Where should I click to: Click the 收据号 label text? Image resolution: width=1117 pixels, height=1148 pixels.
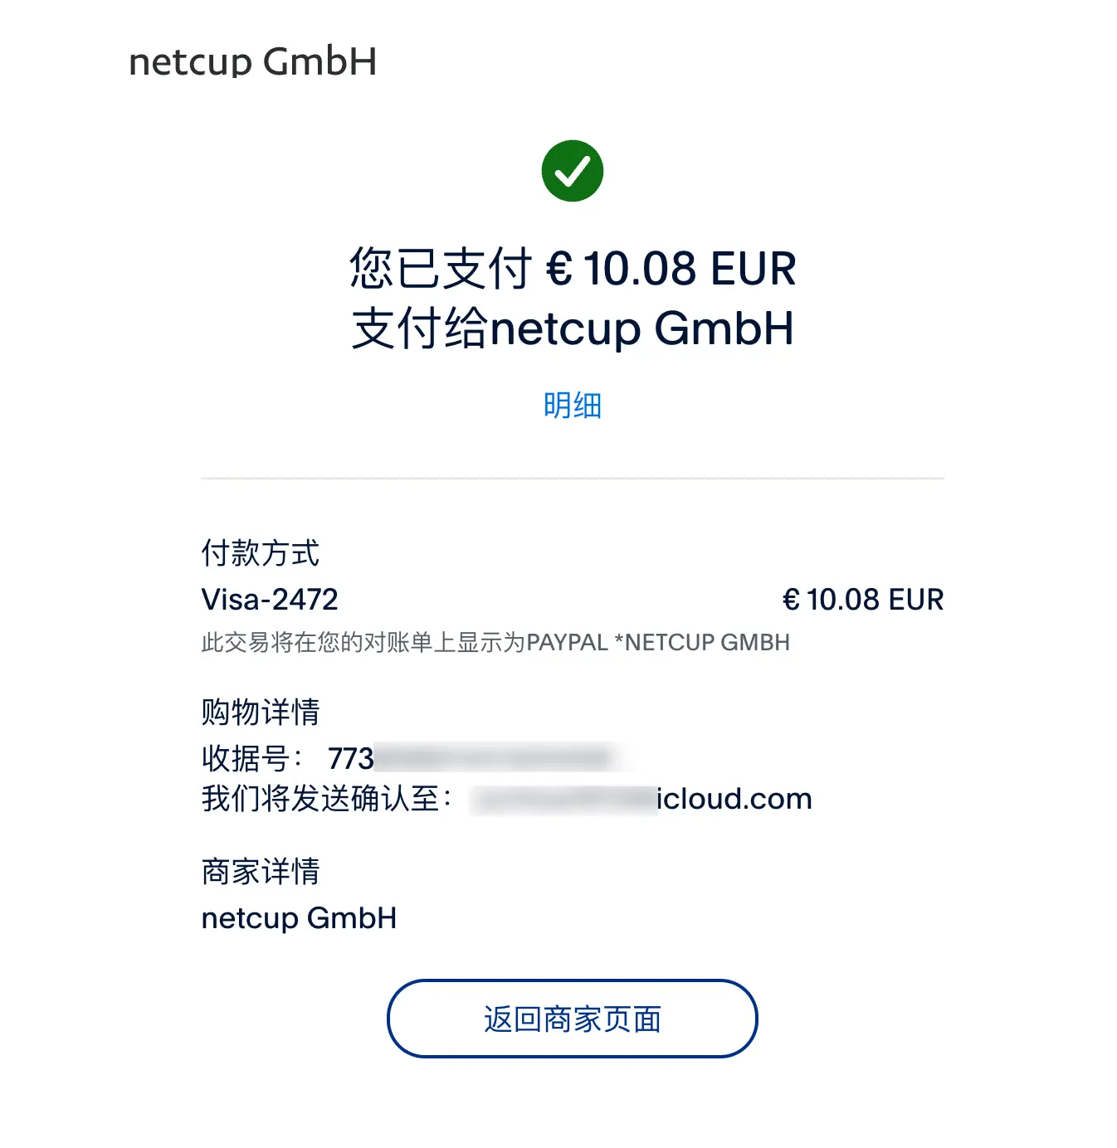(251, 758)
